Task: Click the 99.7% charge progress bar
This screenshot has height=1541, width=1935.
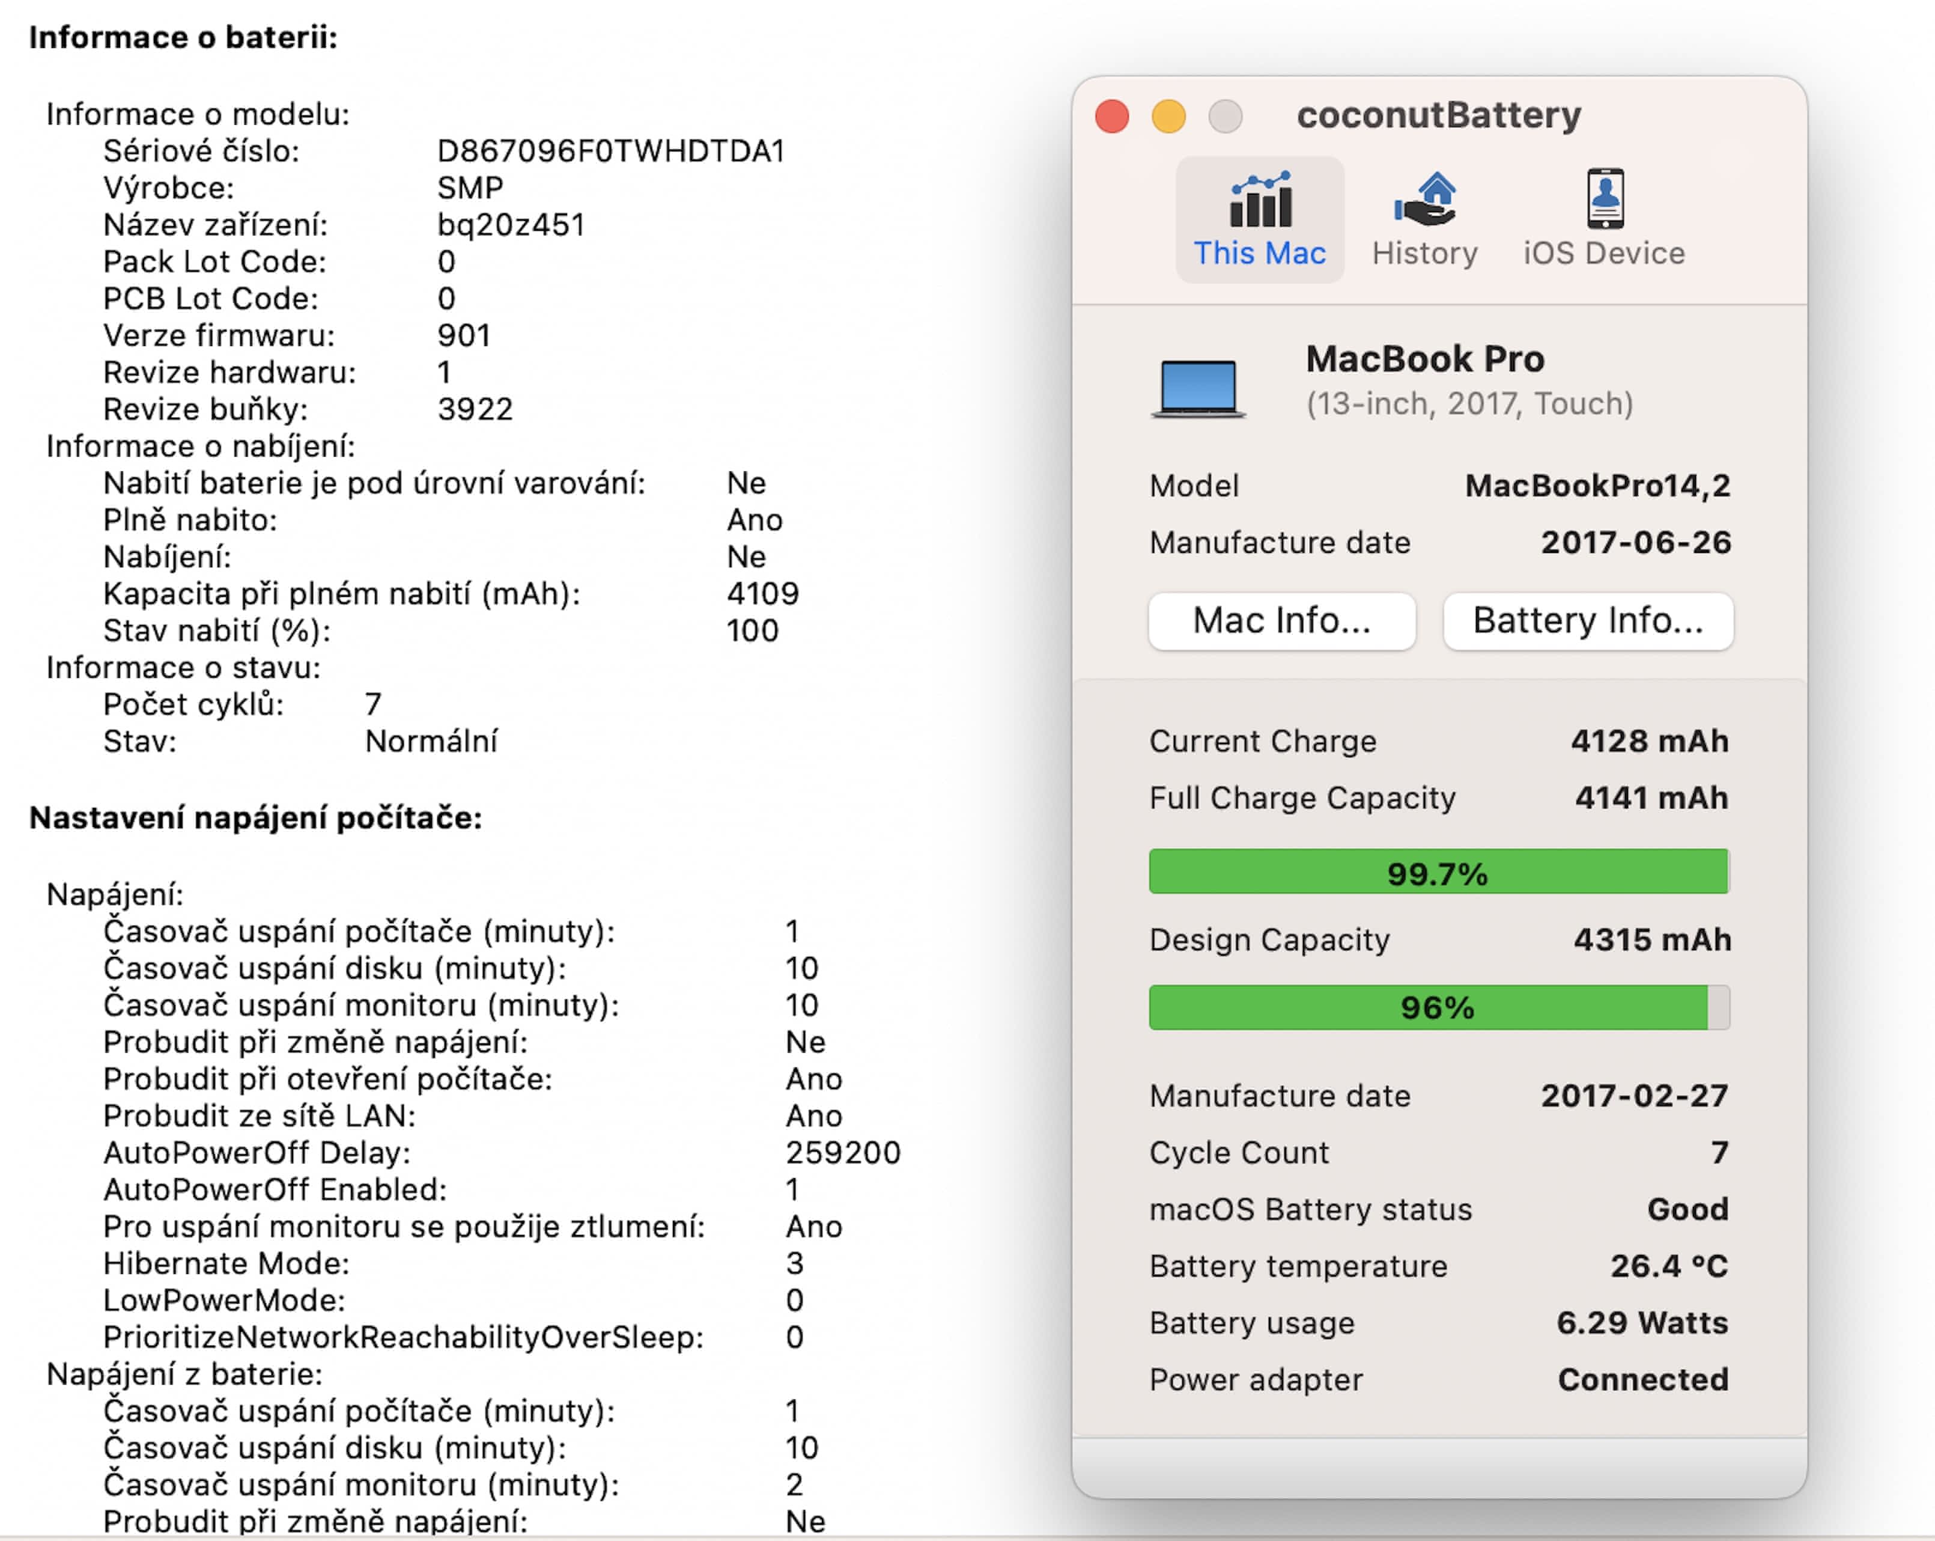Action: point(1439,872)
